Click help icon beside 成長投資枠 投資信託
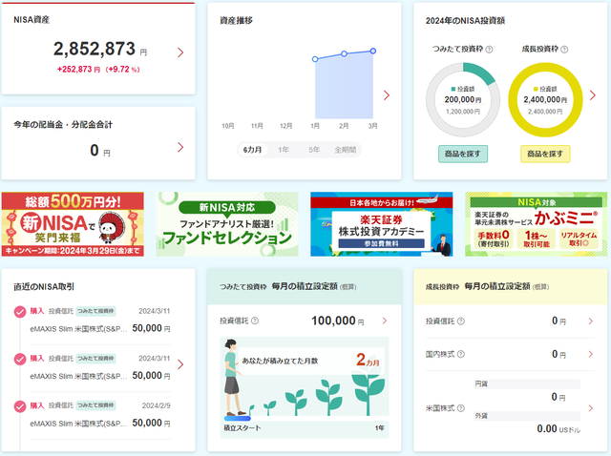611x456 pixels. coord(460,321)
